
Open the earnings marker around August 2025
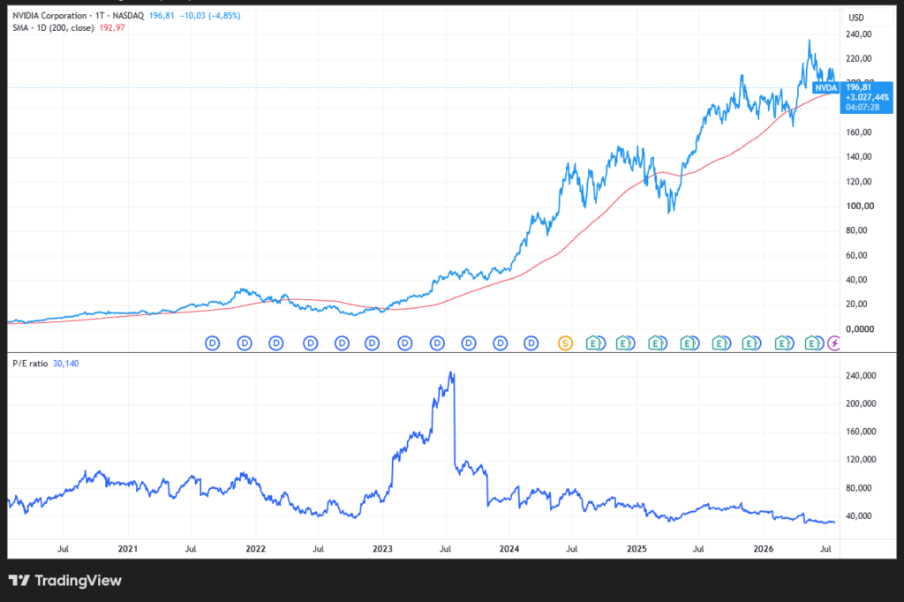tap(719, 343)
